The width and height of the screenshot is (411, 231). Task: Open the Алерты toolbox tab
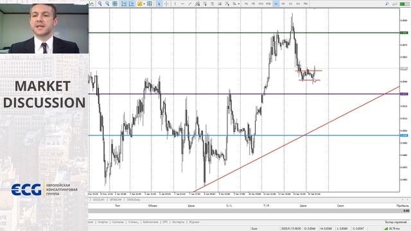tap(103, 222)
